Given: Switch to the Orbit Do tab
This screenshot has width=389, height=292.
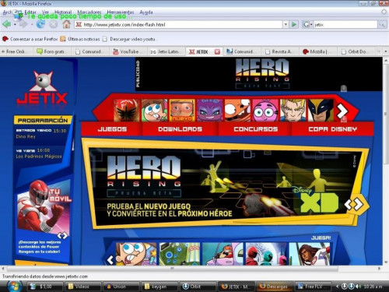Looking at the screenshot, I should 356,51.
